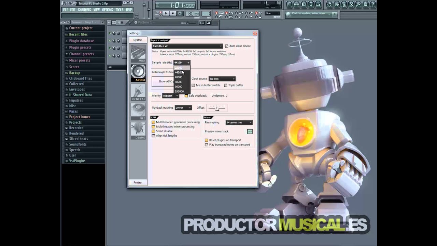Viewport: 437px width, 246px height.
Task: Click the Record transport button
Action: [x=180, y=13]
